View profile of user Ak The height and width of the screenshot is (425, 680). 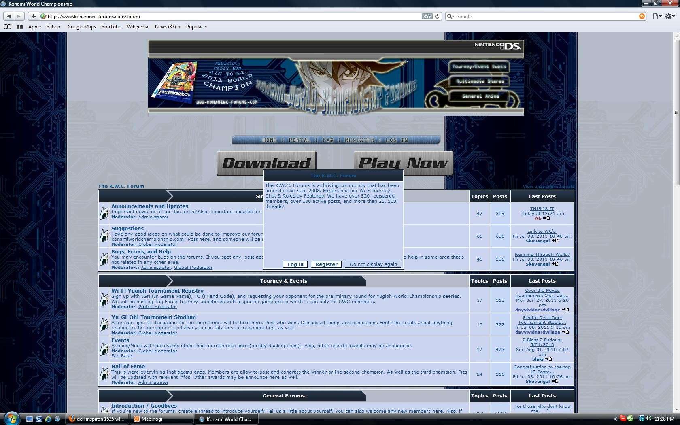[538, 218]
